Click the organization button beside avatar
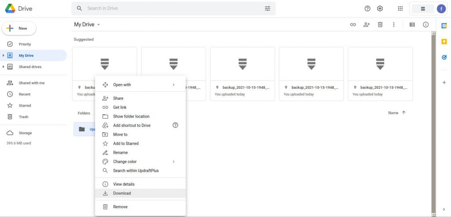This screenshot has height=217, width=451. [423, 9]
